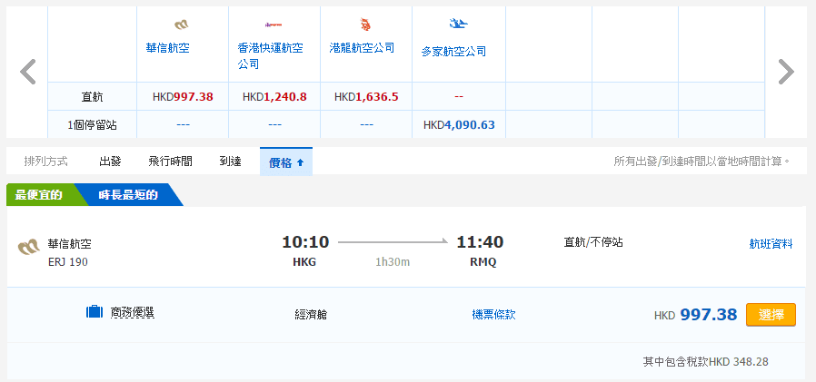This screenshot has width=816, height=382.
Task: Click the 香港快運航空公司 airline name link
Action: click(x=271, y=56)
